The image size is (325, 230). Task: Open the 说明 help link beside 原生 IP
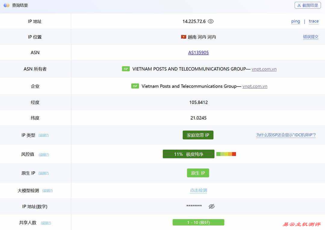tap(44, 173)
